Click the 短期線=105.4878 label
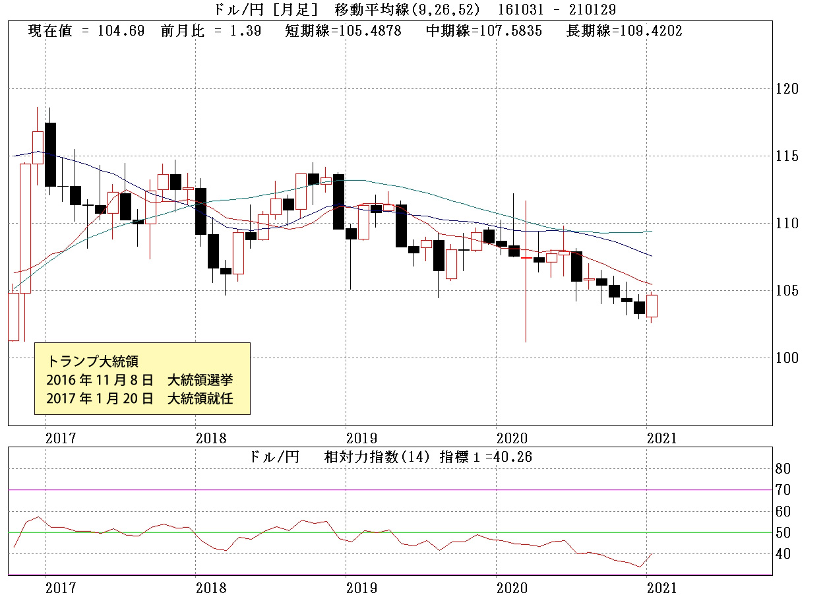827x595 pixels. click(x=343, y=32)
